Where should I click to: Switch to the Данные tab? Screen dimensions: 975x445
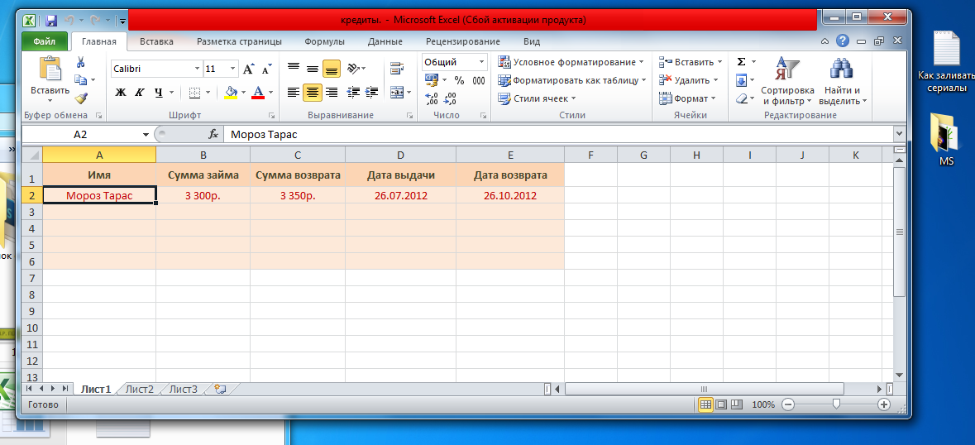(385, 41)
